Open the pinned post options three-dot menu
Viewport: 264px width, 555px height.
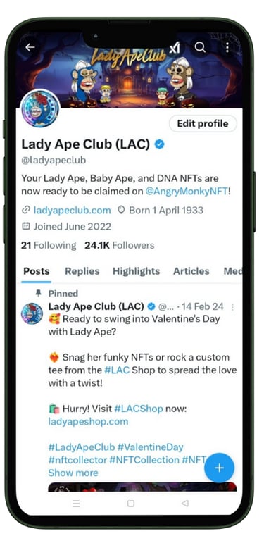[x=232, y=307]
